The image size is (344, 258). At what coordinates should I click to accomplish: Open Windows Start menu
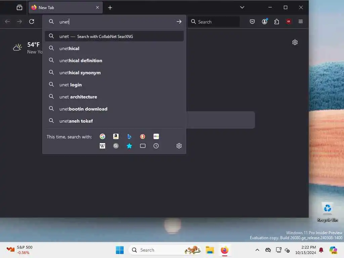120,250
